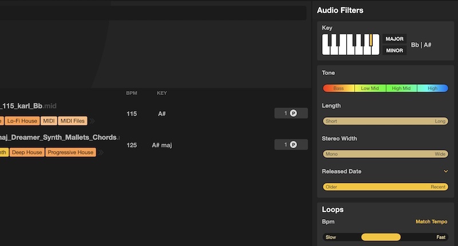Toggle the MAJOR key filter
The width and height of the screenshot is (458, 246).
click(394, 39)
